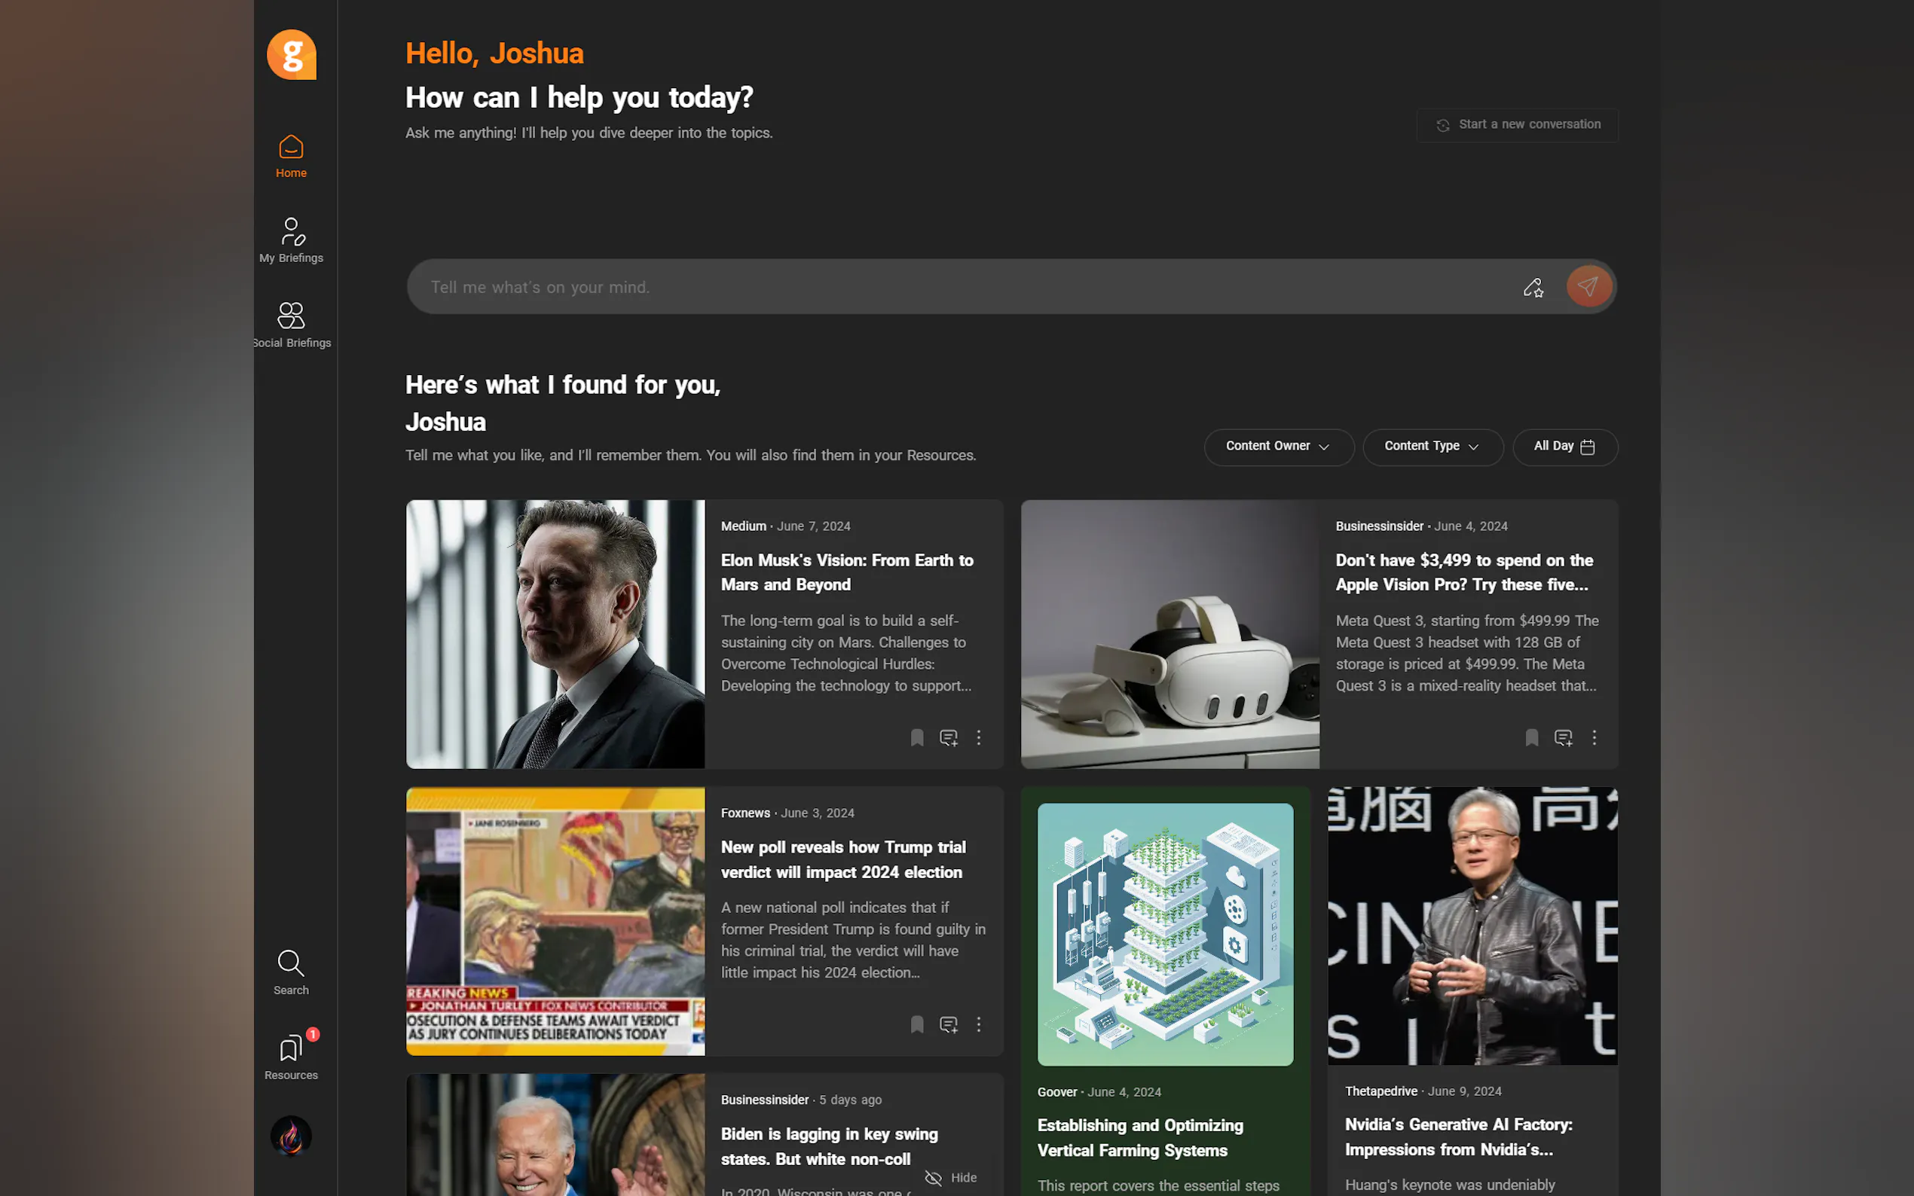
Task: Expand the Content Owner dropdown
Action: coord(1279,447)
